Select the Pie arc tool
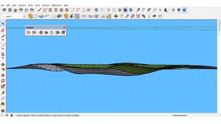Image resolution: width=221 pixels, height=124 pixels. [x=89, y=10]
